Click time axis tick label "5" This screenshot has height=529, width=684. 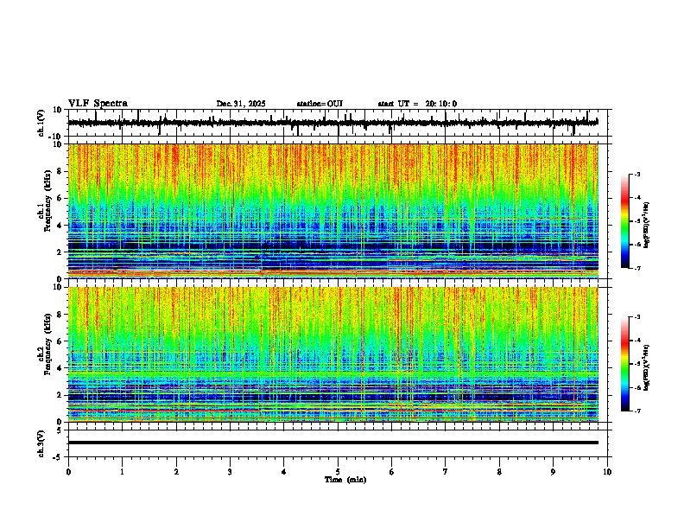[x=338, y=472]
